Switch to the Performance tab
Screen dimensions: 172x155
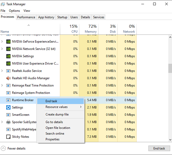point(26,17)
